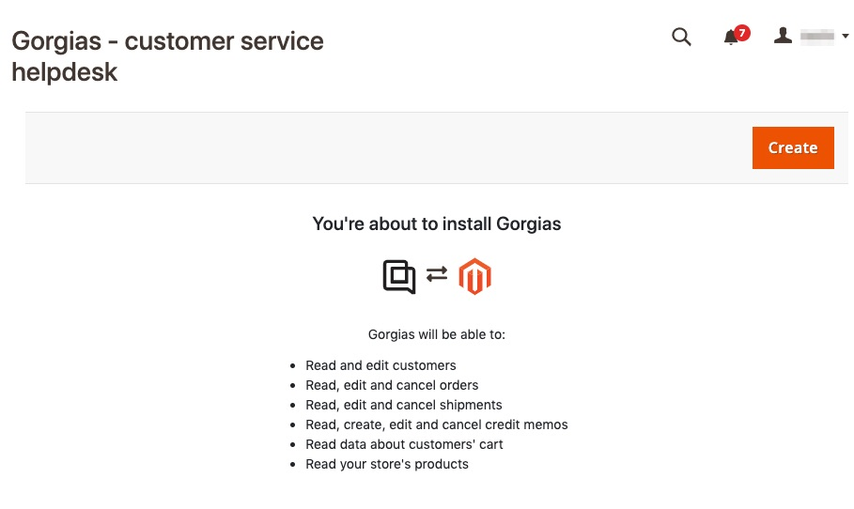Click the blurred account username
The image size is (854, 509).
click(x=817, y=36)
